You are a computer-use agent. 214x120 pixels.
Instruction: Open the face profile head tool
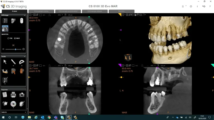point(22,71)
